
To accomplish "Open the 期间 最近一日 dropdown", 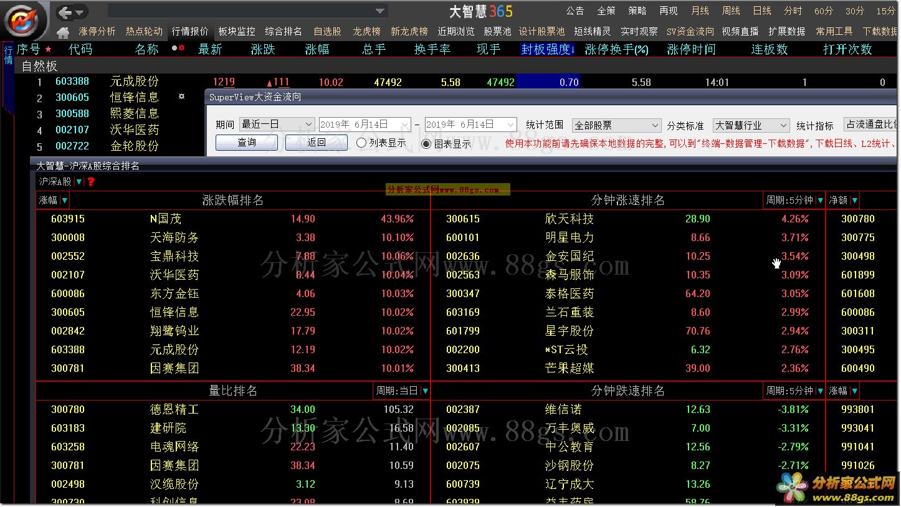I will point(309,125).
